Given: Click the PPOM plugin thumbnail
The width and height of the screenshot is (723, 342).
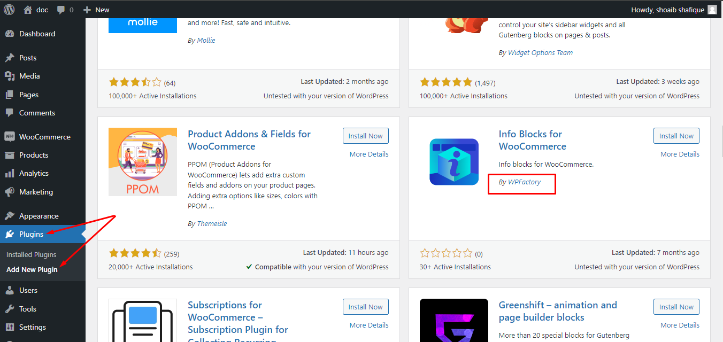Looking at the screenshot, I should click(x=143, y=162).
